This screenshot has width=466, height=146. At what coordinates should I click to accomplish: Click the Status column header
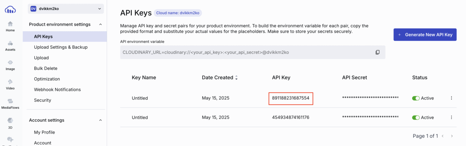420,78
